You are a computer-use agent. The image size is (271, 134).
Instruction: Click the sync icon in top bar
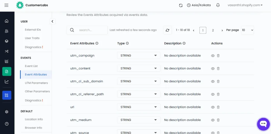pos(181,5)
